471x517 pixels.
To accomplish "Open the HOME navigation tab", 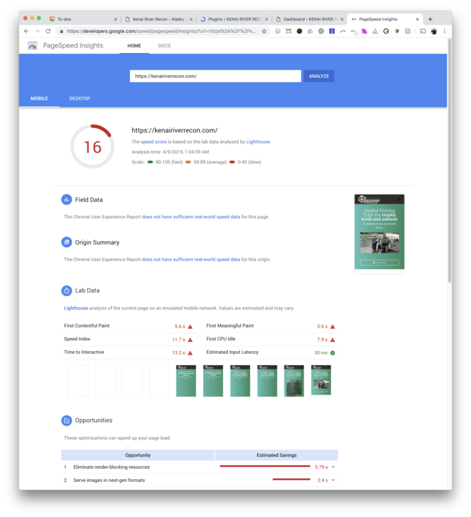I will (x=134, y=45).
